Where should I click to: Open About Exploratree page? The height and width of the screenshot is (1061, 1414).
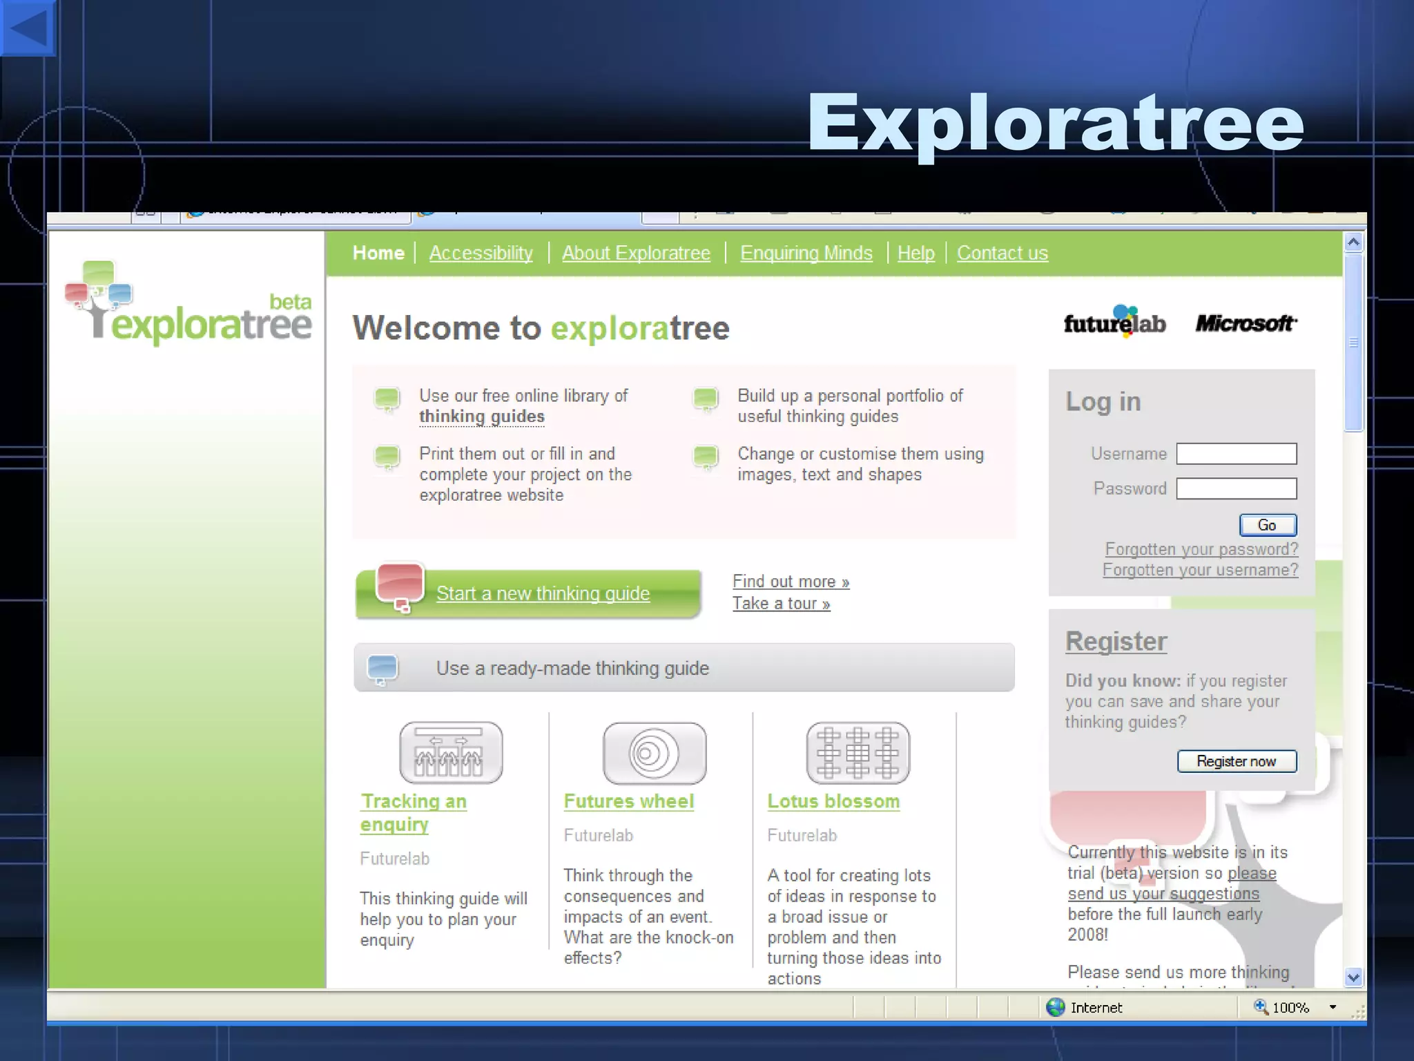click(x=636, y=253)
